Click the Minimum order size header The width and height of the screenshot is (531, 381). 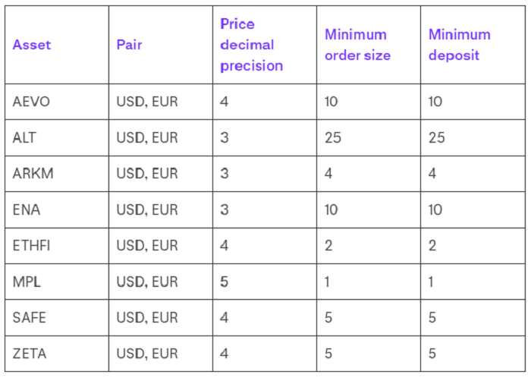[357, 45]
